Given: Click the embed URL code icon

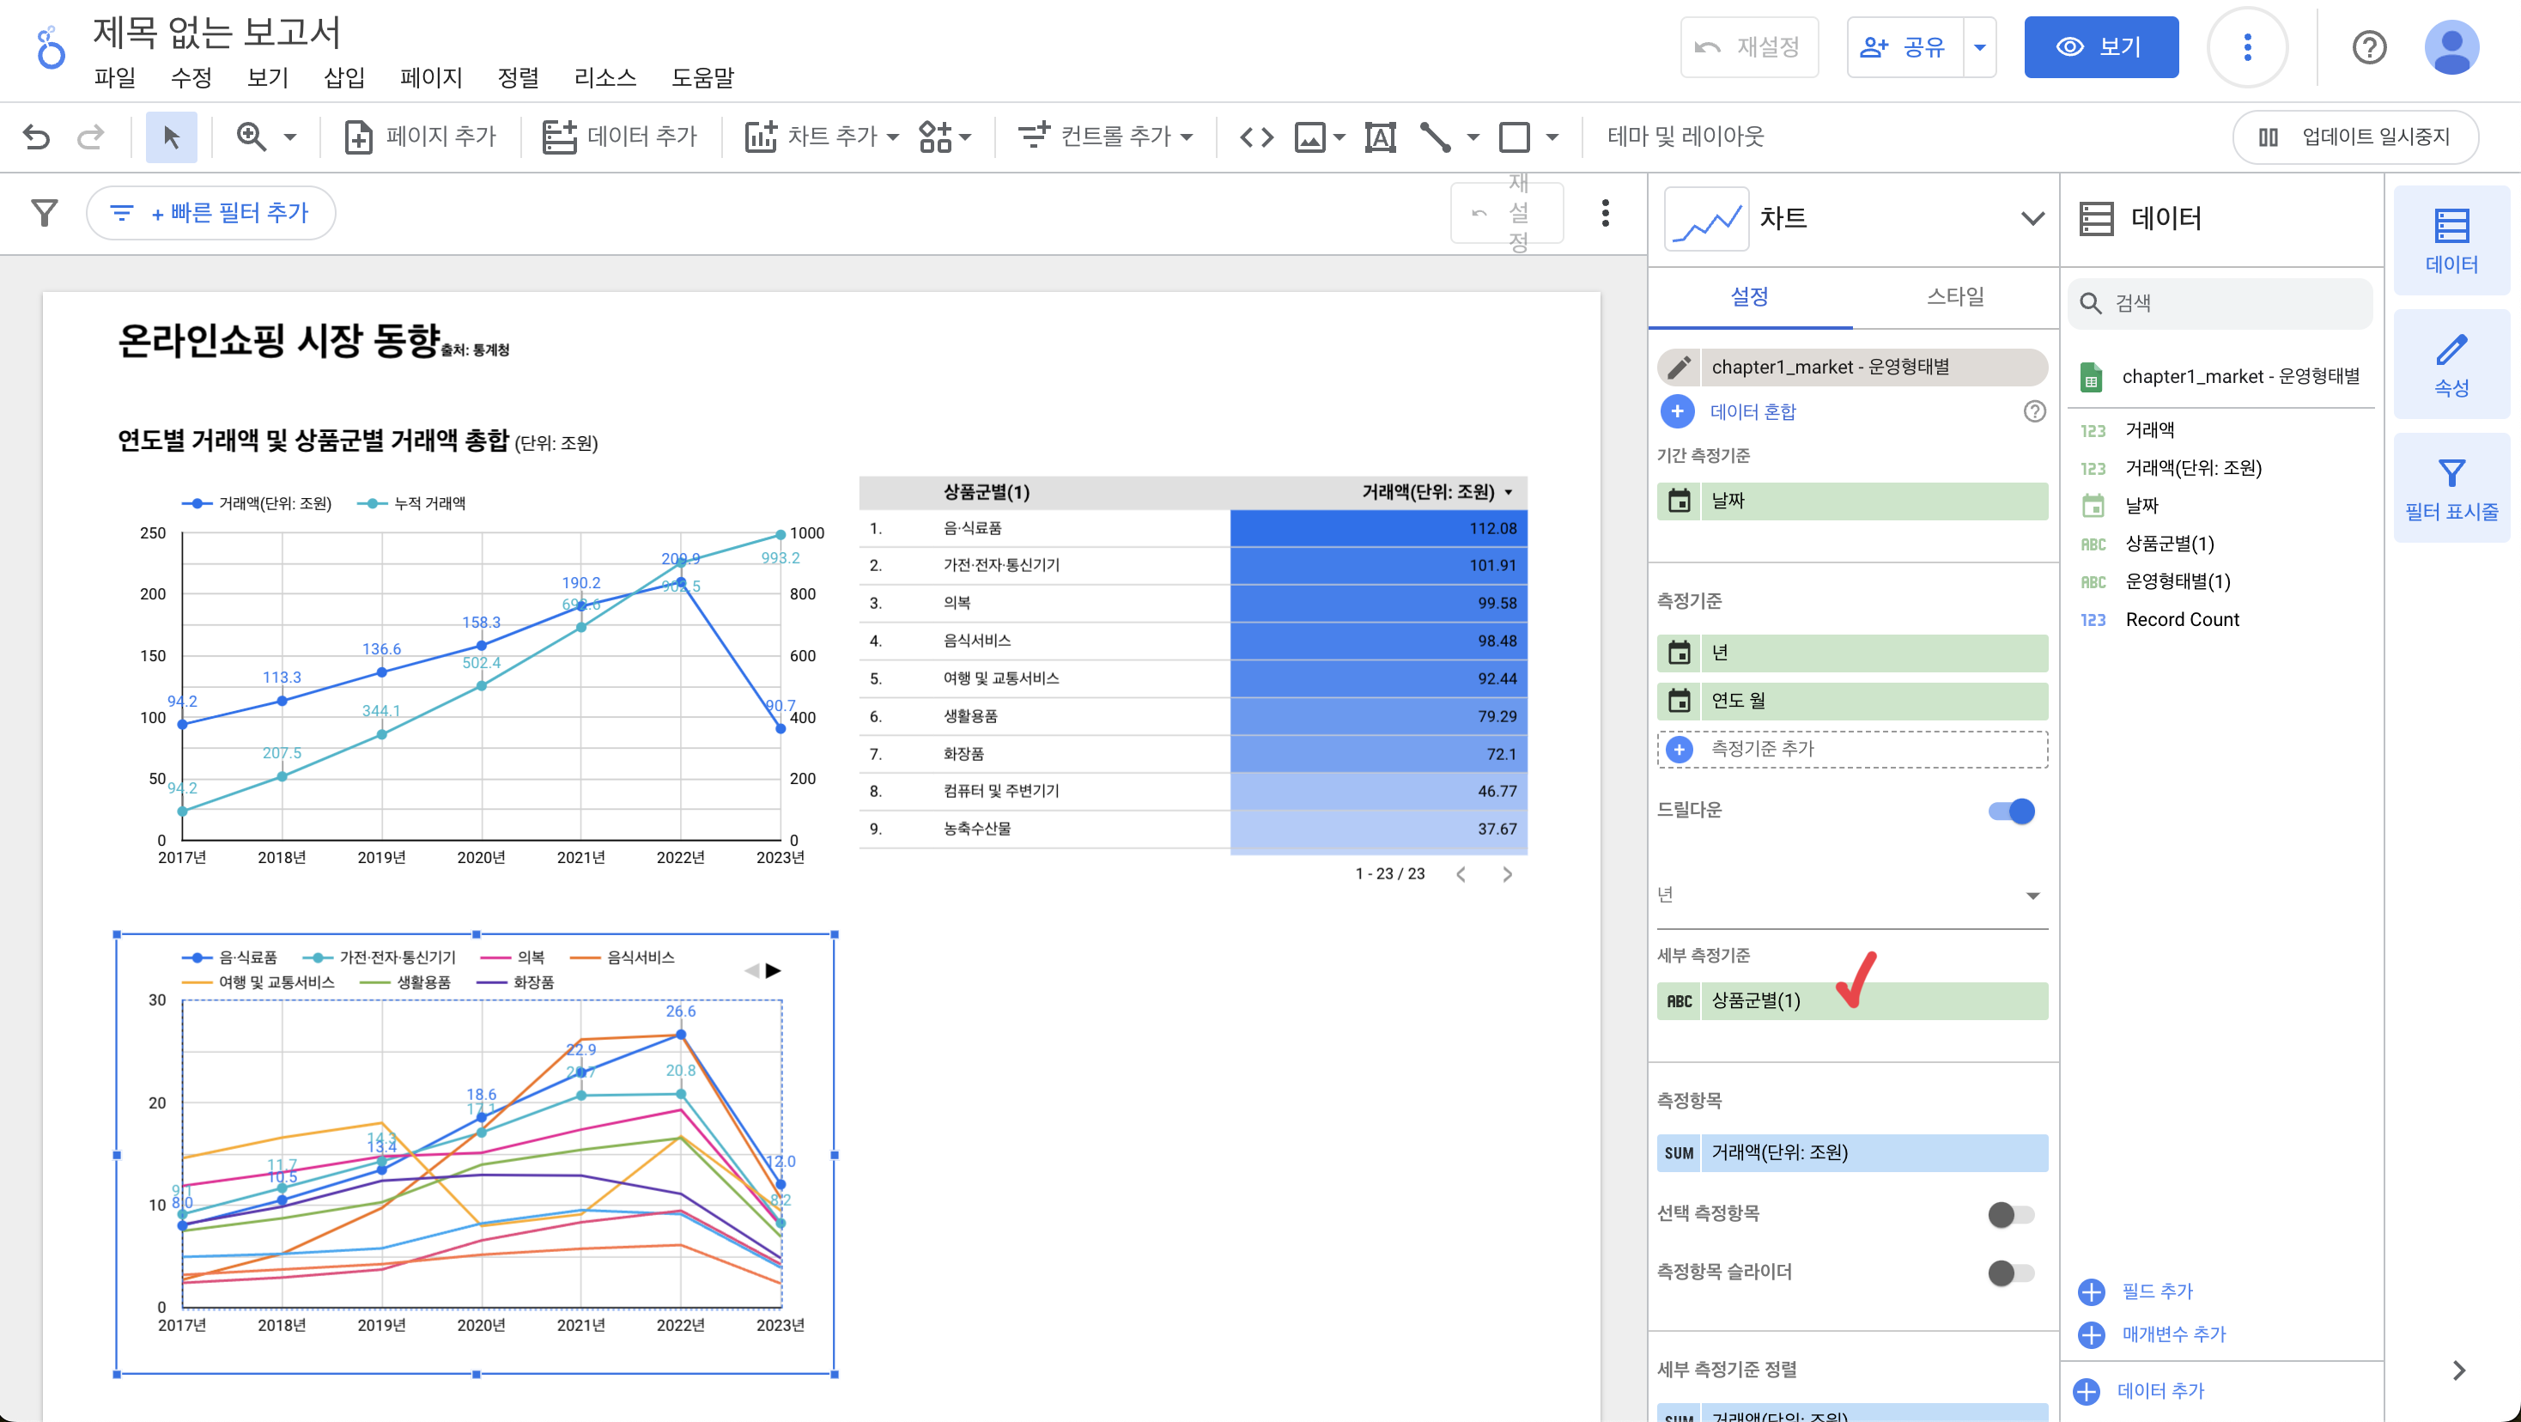Looking at the screenshot, I should [1256, 136].
